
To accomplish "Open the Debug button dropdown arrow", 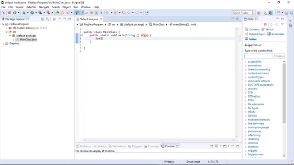I will (28, 13).
